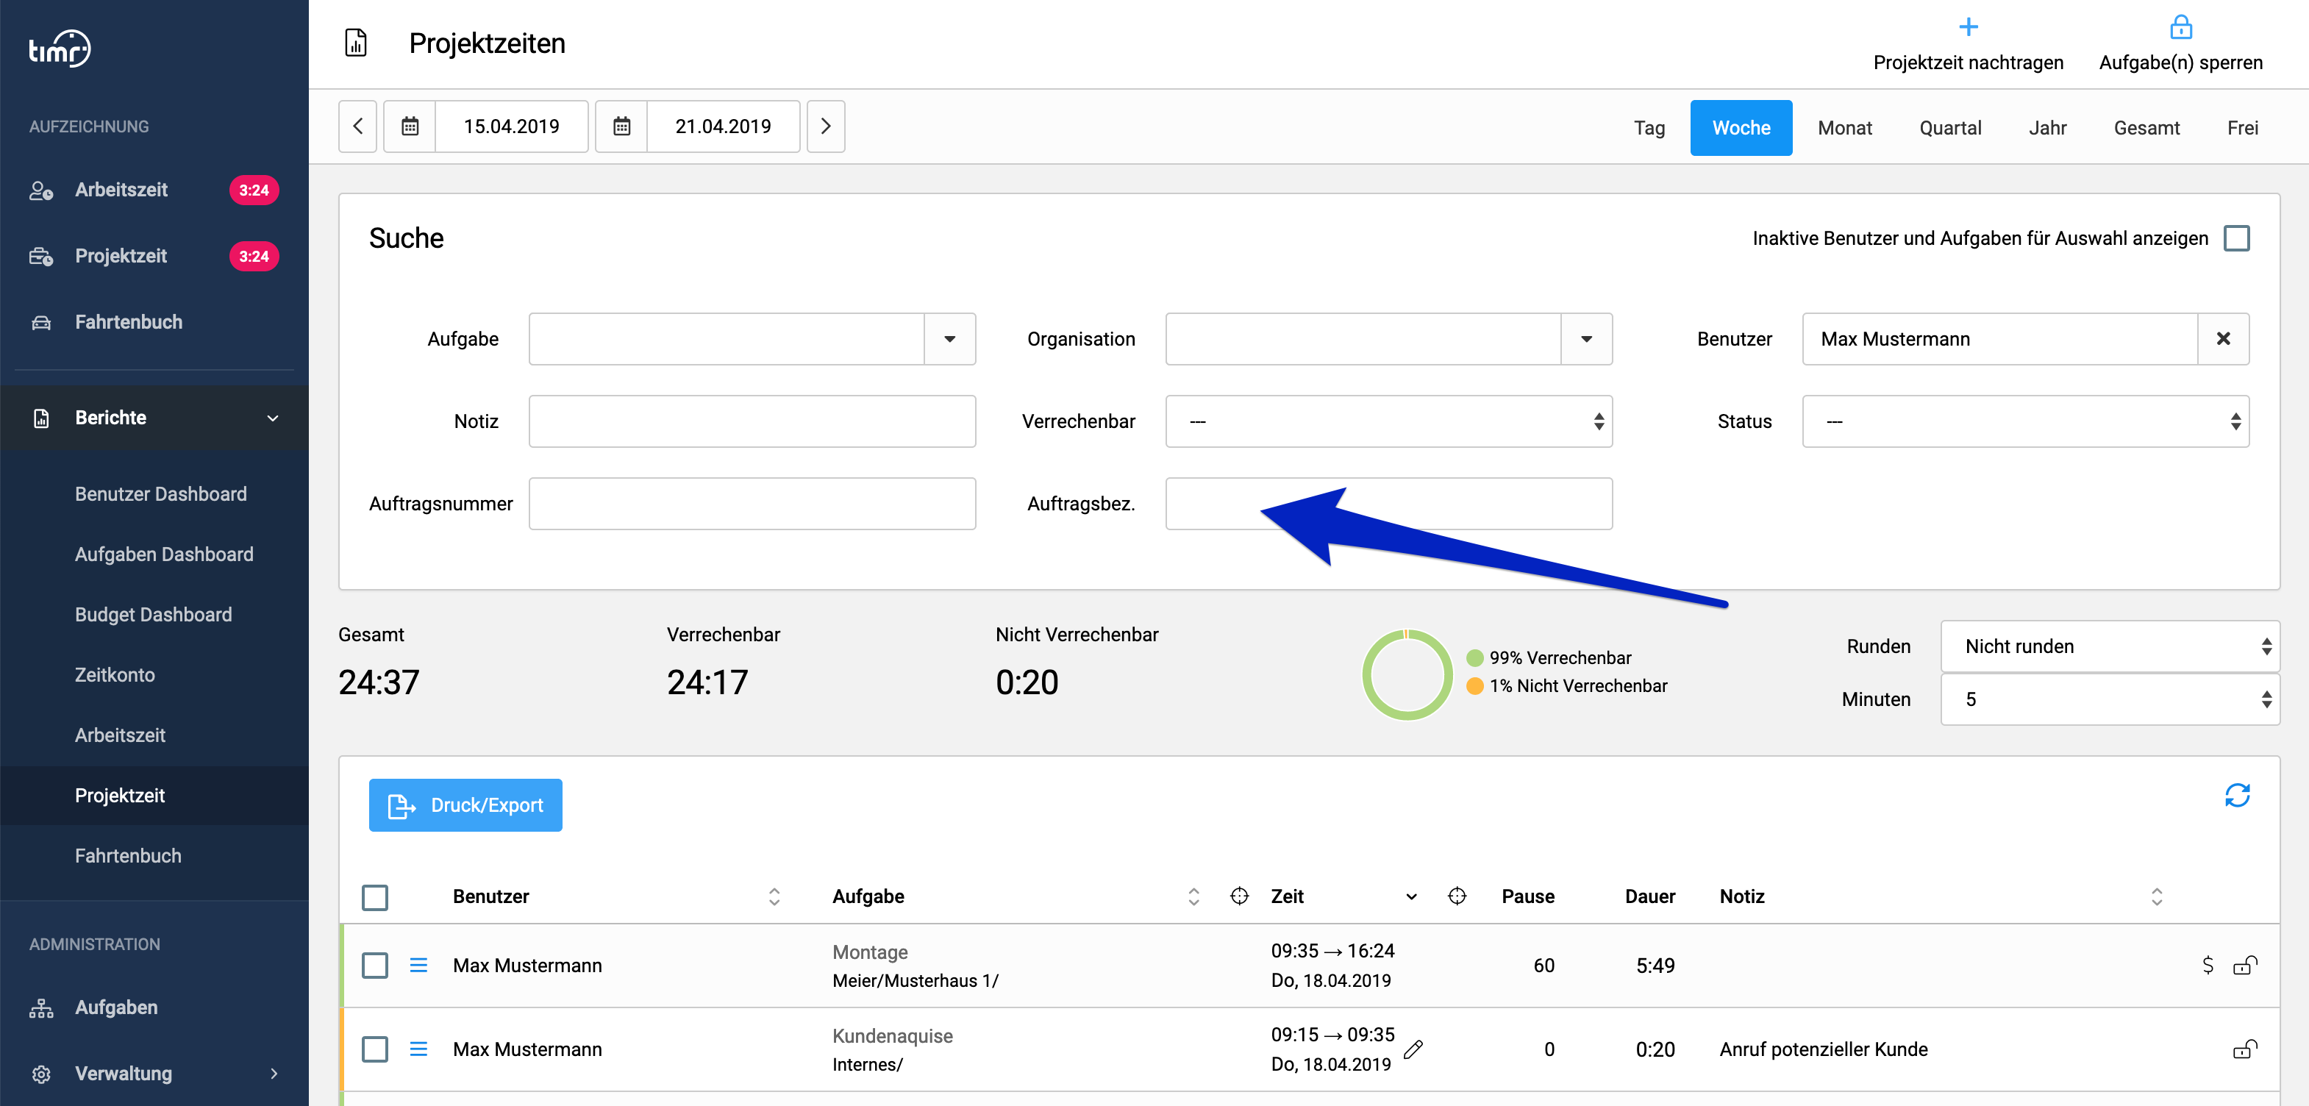Click the start date field 15.04.2019
Image resolution: width=2309 pixels, height=1106 pixels.
[x=511, y=126]
